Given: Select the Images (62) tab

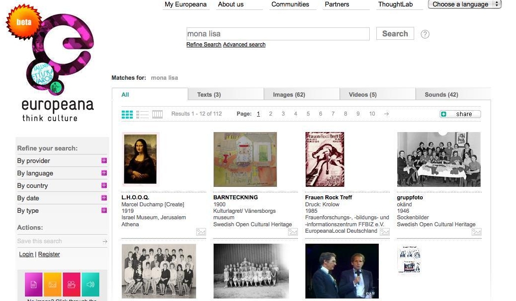Looking at the screenshot, I should [301, 95].
